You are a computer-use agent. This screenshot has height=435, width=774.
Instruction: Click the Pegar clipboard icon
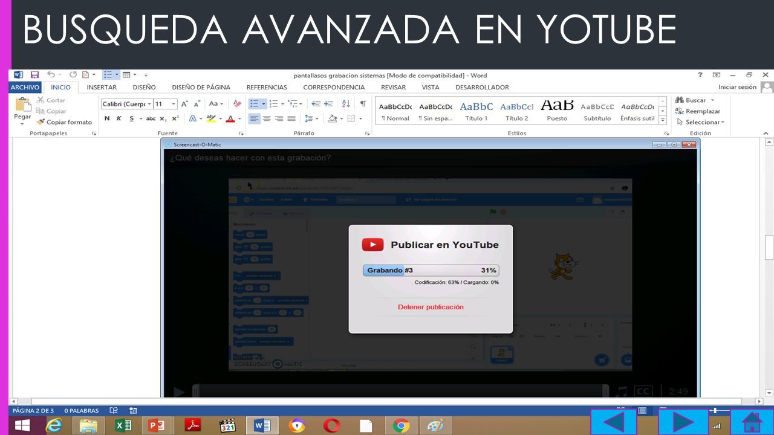pos(22,105)
